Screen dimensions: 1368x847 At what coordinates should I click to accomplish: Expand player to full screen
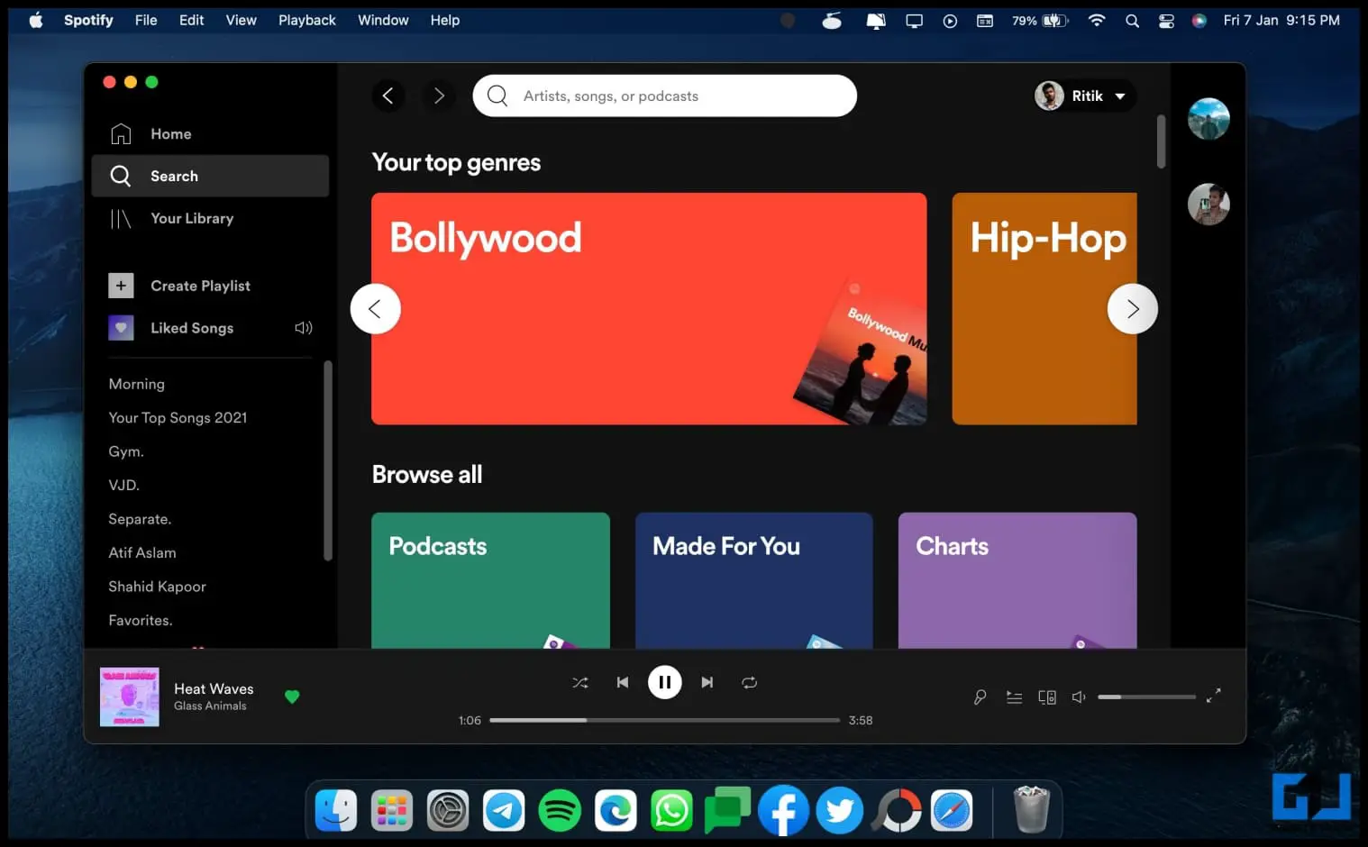[x=1214, y=696]
